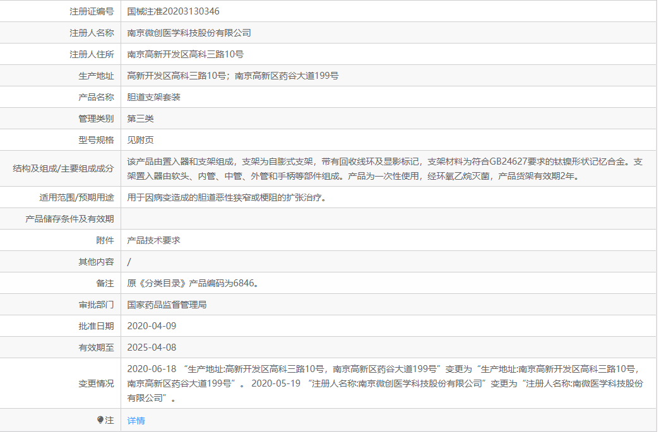The height and width of the screenshot is (432, 659).
Task: Select registrant name 南京微创医学科技股份有限公司
Action: (189, 33)
